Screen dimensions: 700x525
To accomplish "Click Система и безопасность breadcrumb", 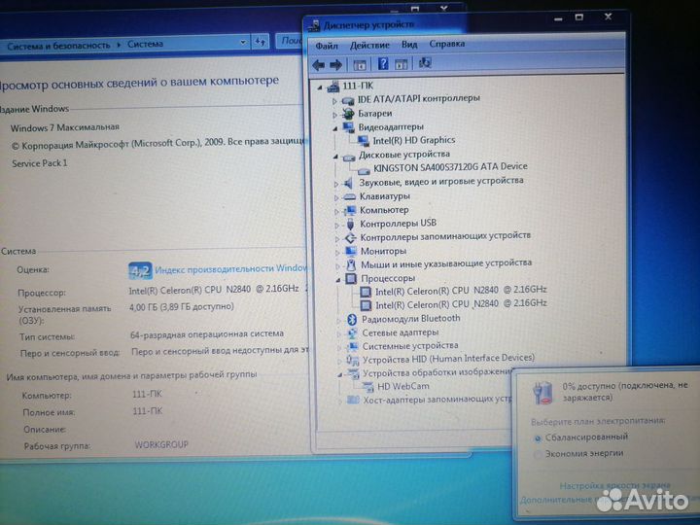I will (x=58, y=46).
